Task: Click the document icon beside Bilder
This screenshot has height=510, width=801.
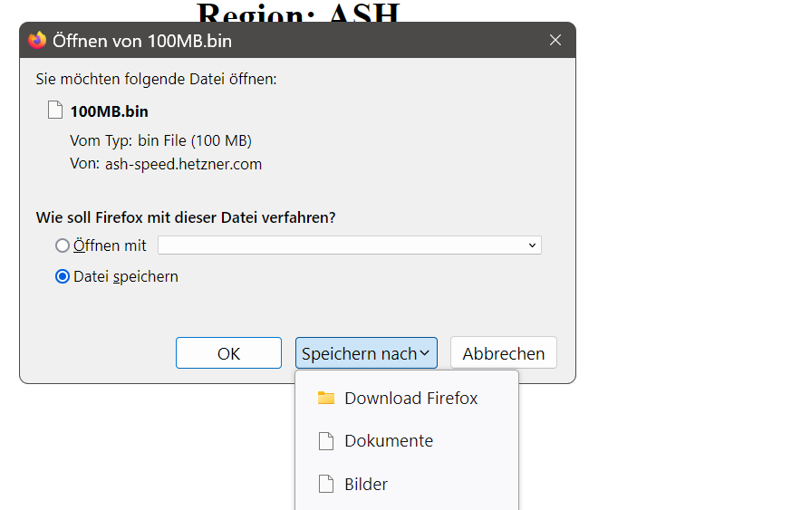Action: click(x=326, y=485)
